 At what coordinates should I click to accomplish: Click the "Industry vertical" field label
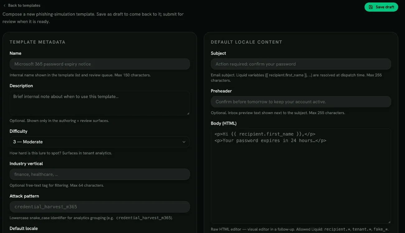tap(26, 163)
